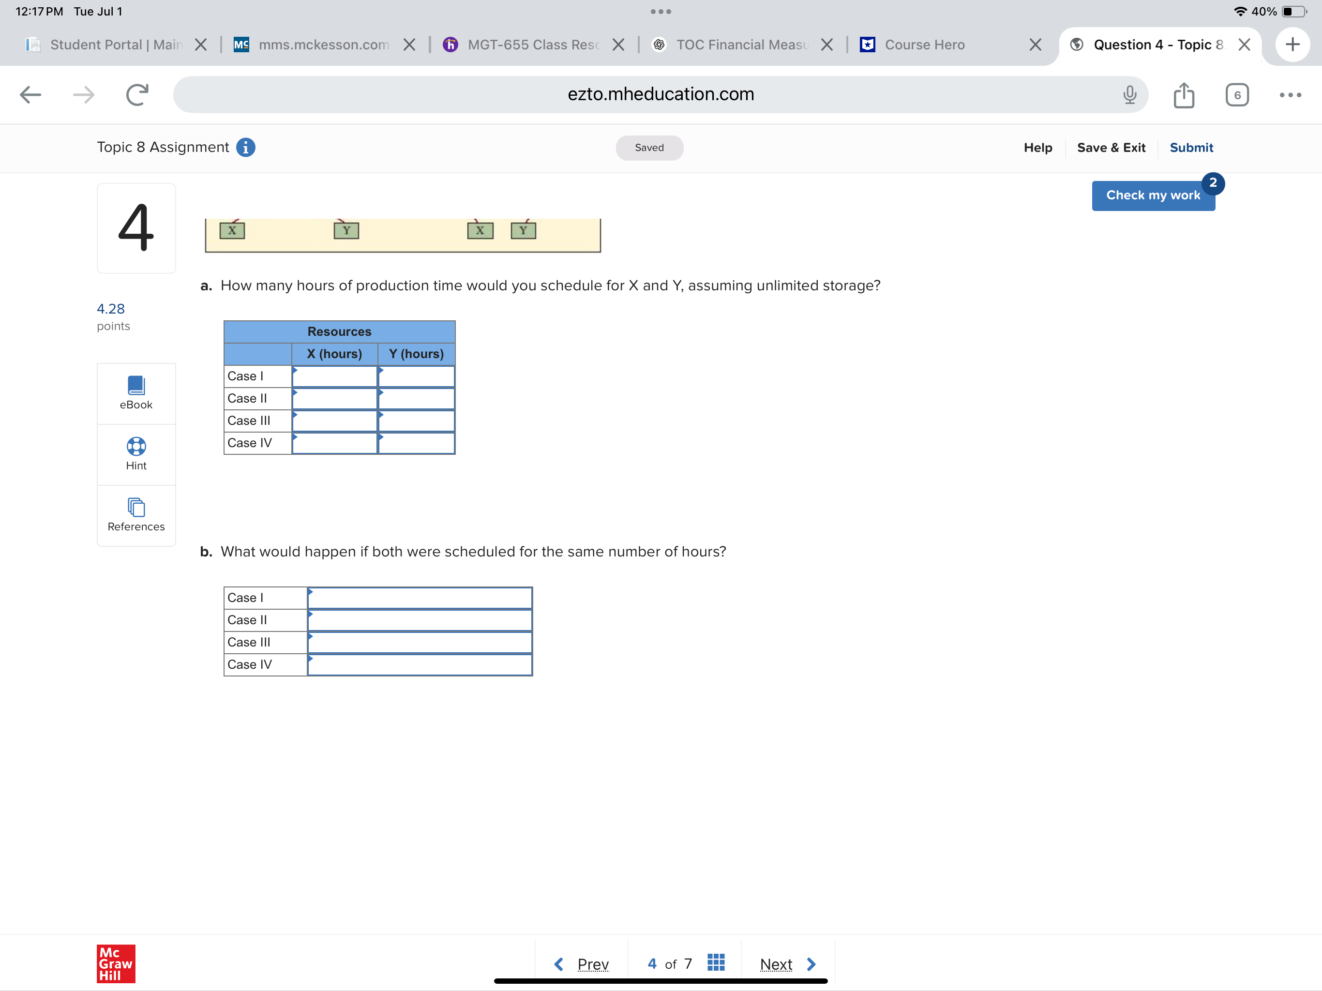Click the McGraw Hill logo
This screenshot has height=991, width=1322.
coord(116,963)
